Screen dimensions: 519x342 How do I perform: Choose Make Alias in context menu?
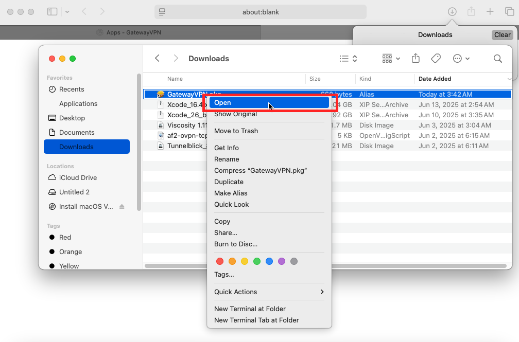[x=269, y=193]
